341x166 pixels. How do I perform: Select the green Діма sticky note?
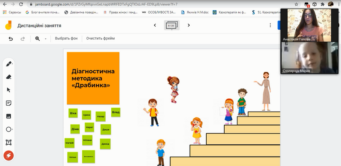tap(75, 129)
